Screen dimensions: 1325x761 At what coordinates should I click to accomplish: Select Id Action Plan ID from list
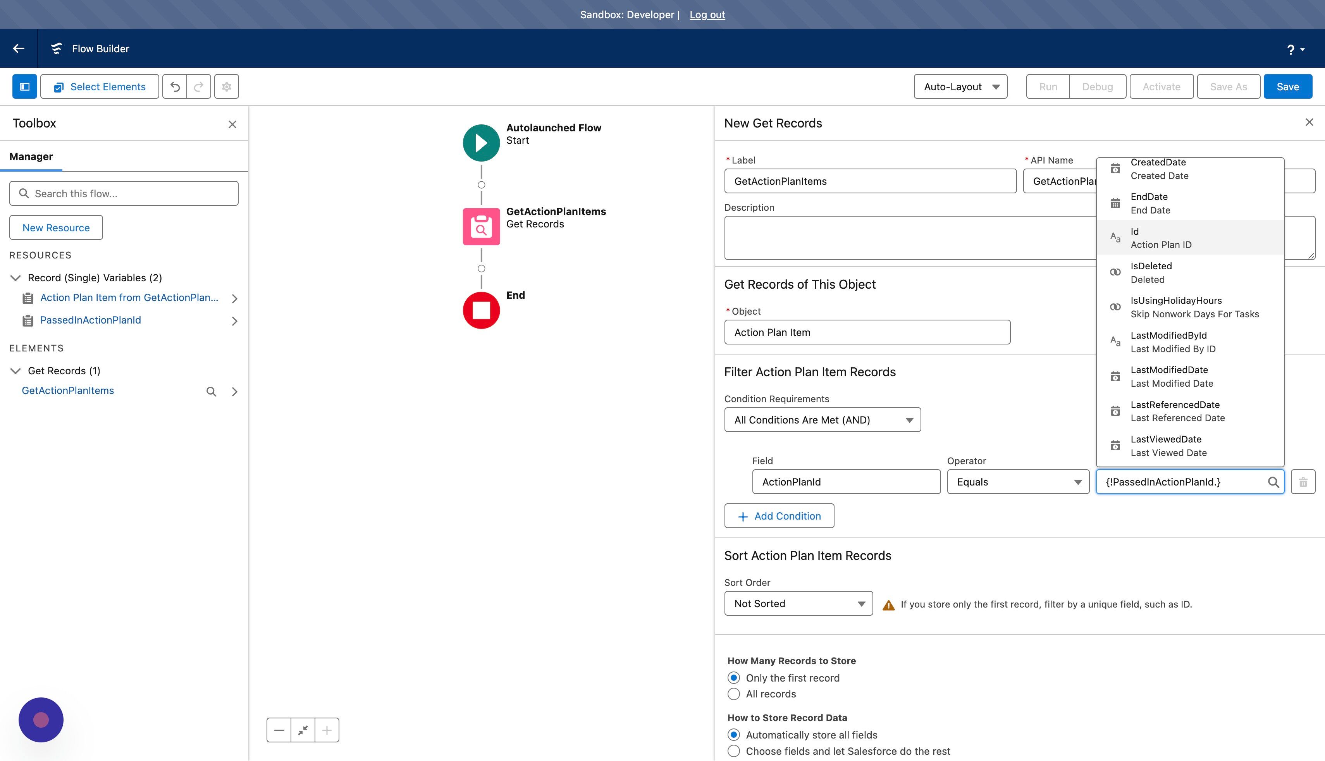pos(1190,238)
